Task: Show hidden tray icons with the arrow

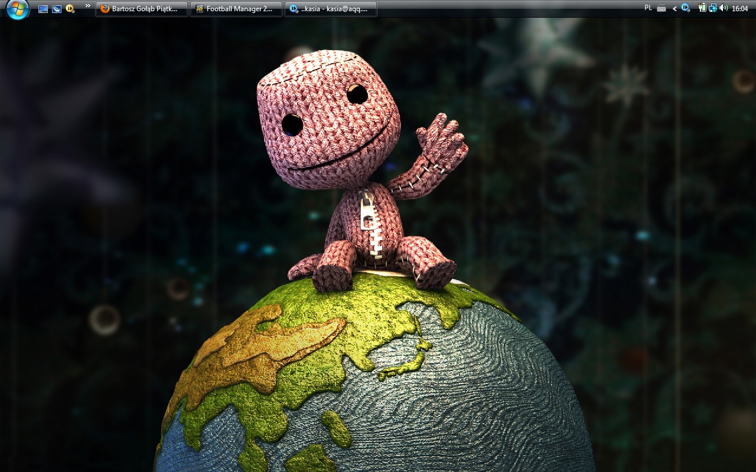Action: click(674, 9)
